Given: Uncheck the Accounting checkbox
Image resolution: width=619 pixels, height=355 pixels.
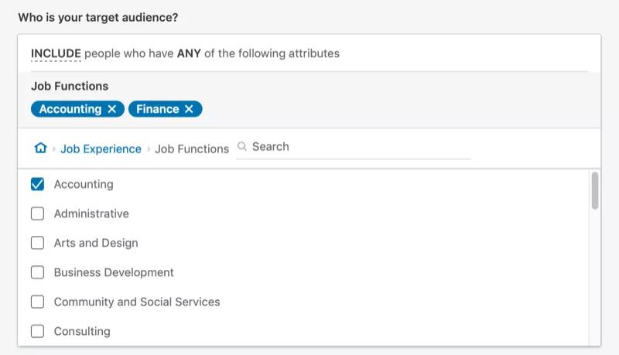Looking at the screenshot, I should pyautogui.click(x=37, y=184).
